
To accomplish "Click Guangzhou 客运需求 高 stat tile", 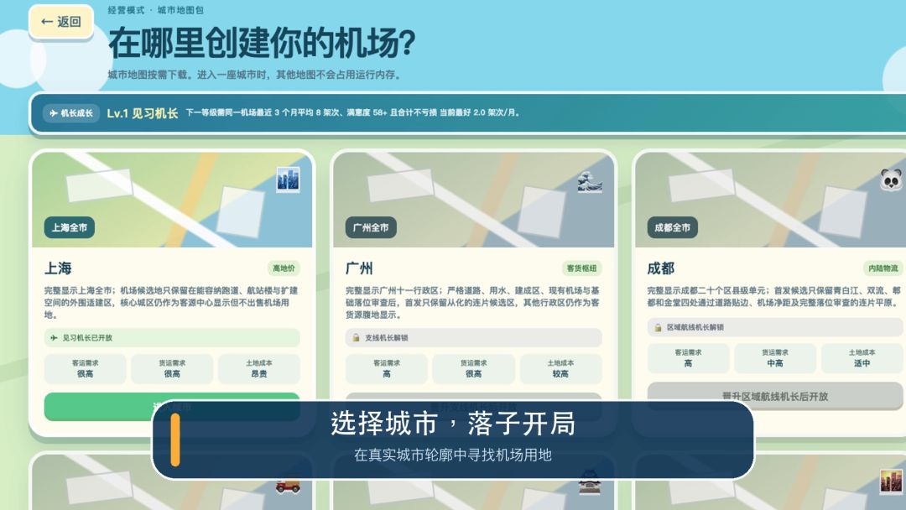I will 387,368.
